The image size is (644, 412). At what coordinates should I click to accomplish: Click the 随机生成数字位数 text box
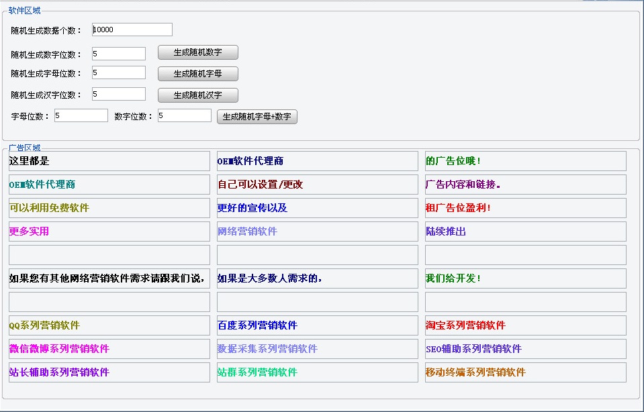pyautogui.click(x=118, y=54)
